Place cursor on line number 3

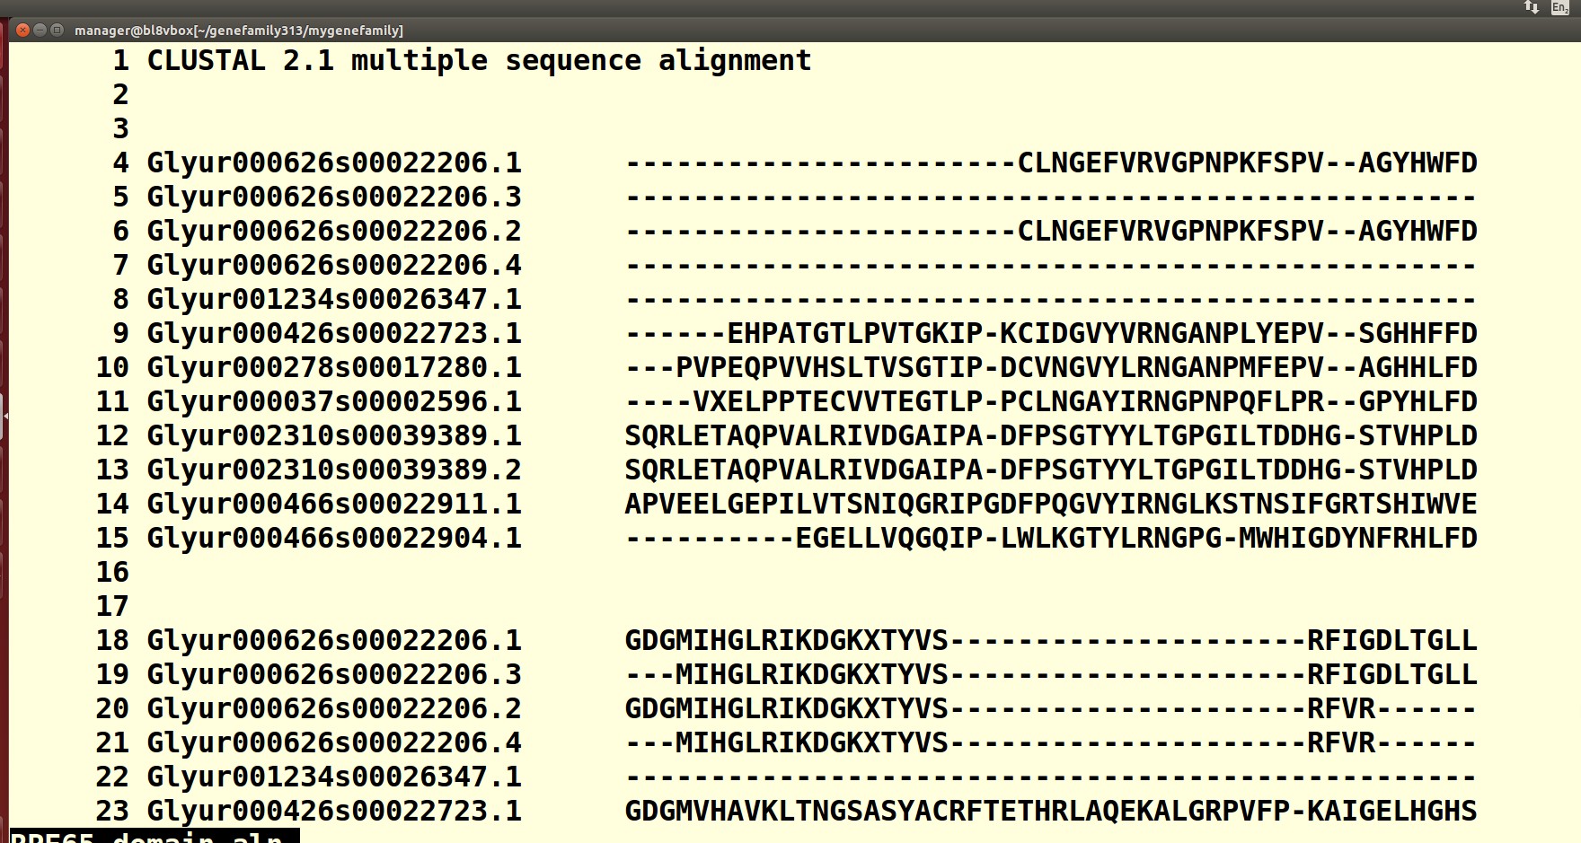120,129
